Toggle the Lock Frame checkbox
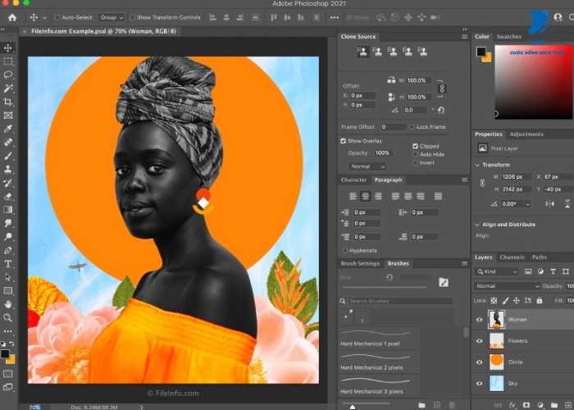Image resolution: width=574 pixels, height=410 pixels. (412, 127)
